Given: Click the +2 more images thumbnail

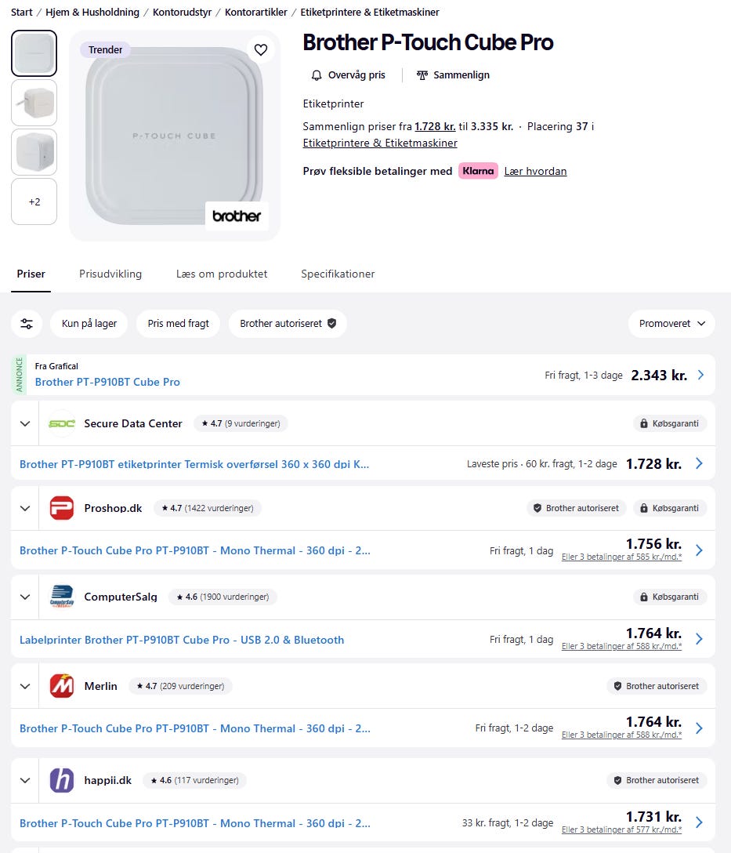Looking at the screenshot, I should [x=34, y=201].
